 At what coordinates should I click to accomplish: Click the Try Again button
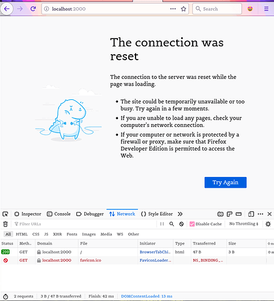[x=225, y=182]
